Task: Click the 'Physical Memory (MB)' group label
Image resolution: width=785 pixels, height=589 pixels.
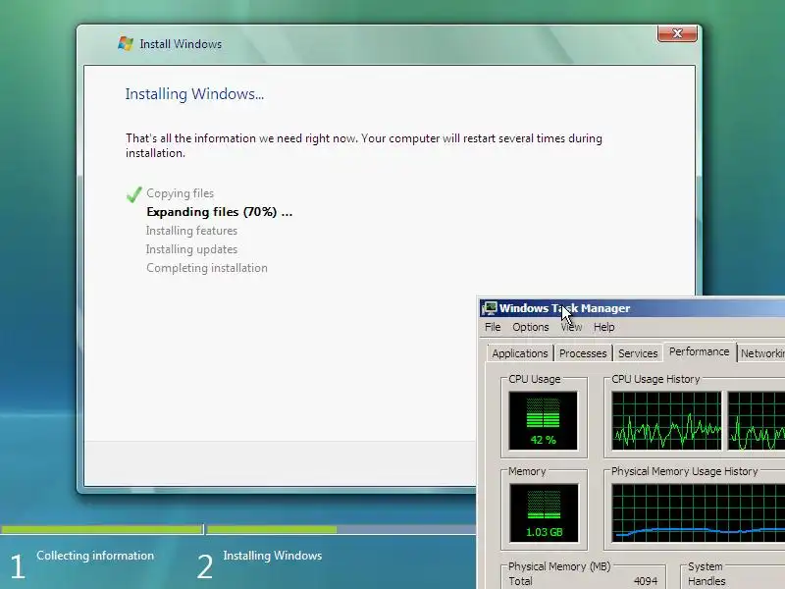Action: pyautogui.click(x=559, y=566)
